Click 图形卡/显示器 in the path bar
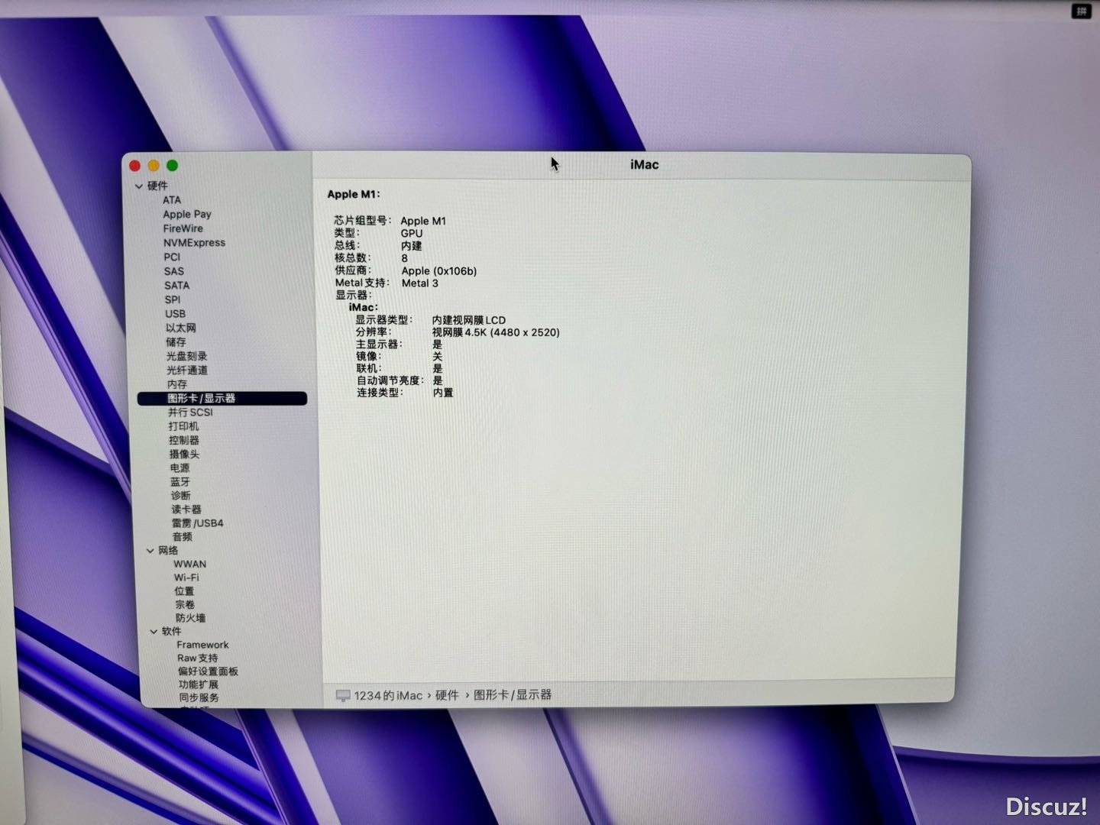The width and height of the screenshot is (1100, 825). (x=513, y=695)
